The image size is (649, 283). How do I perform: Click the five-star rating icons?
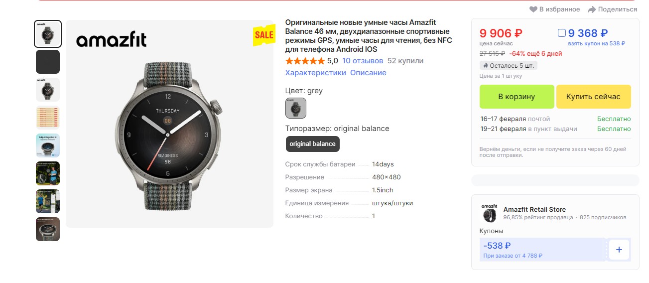coord(305,61)
